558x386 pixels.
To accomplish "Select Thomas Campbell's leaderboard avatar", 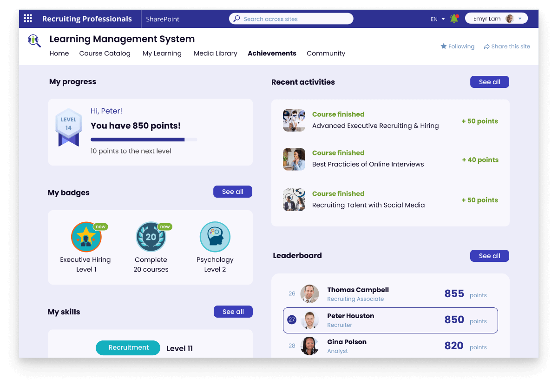I will coord(309,294).
